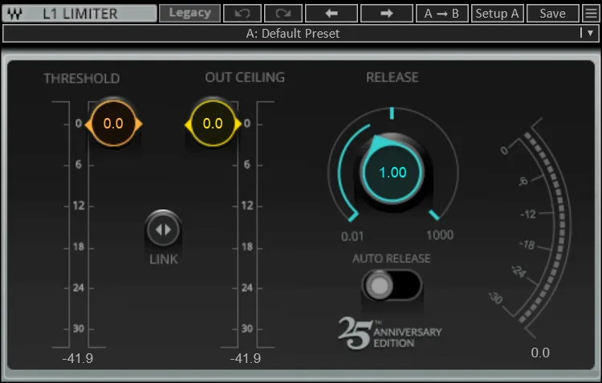Image resolution: width=602 pixels, height=383 pixels.
Task: Open the Save menu
Action: 552,14
